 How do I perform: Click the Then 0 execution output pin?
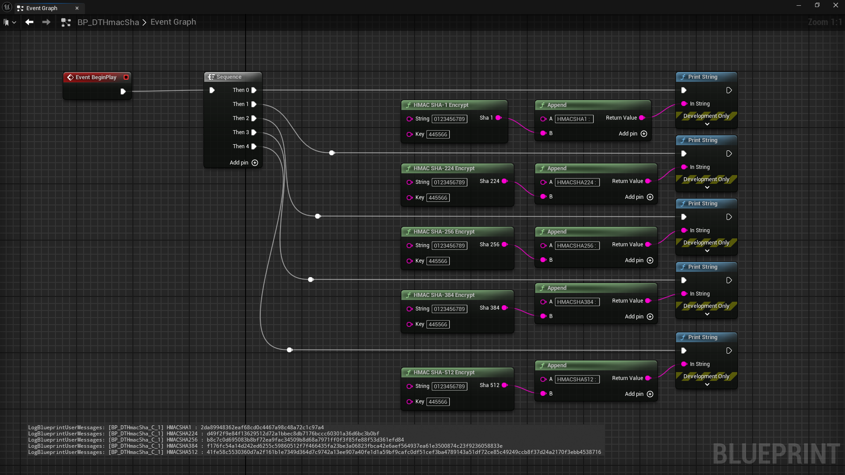(254, 90)
